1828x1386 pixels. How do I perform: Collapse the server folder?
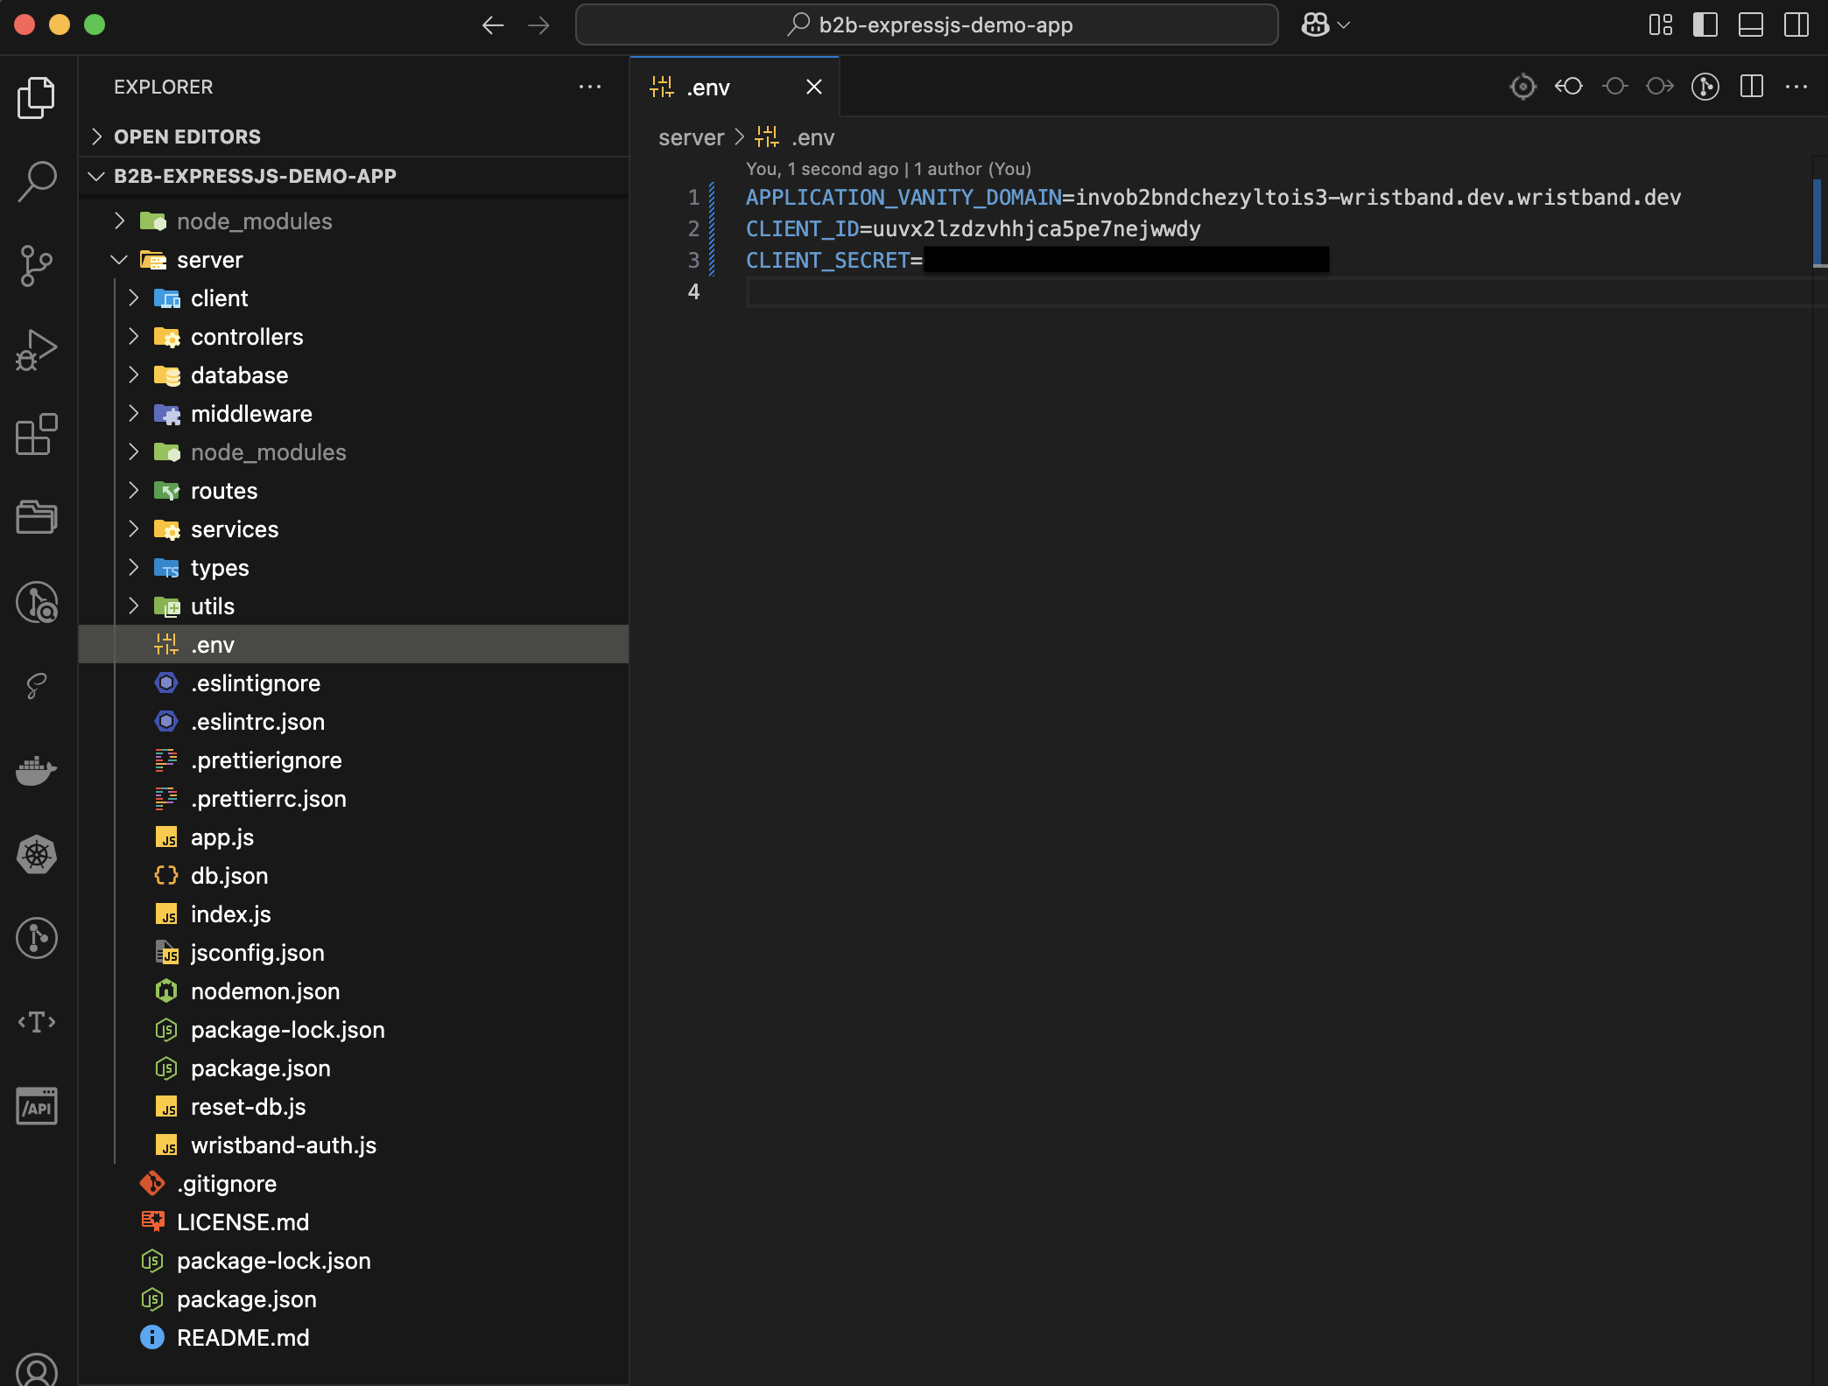coord(209,260)
